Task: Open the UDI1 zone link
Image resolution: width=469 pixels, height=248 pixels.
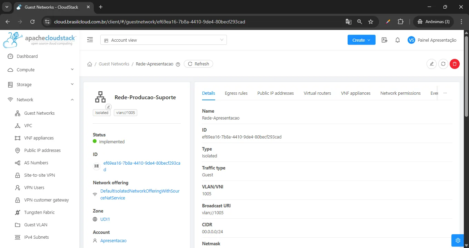Action: [105, 219]
